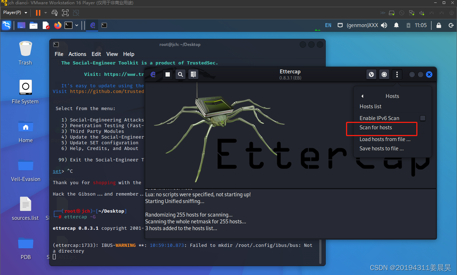
Task: Open the sources.list desktop file
Action: click(x=25, y=208)
